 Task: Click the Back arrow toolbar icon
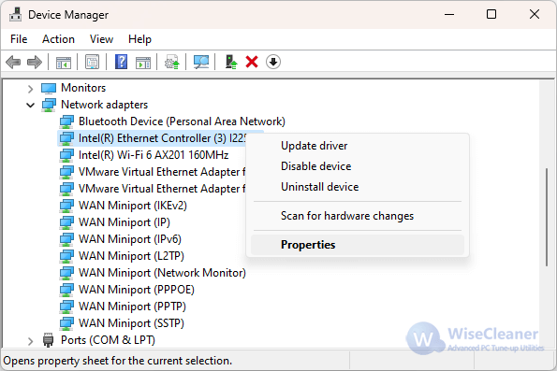click(13, 62)
